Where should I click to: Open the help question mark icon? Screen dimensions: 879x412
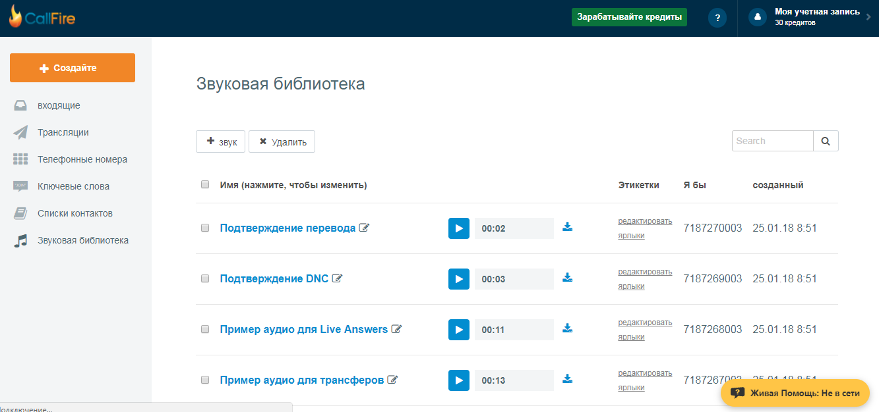(717, 18)
